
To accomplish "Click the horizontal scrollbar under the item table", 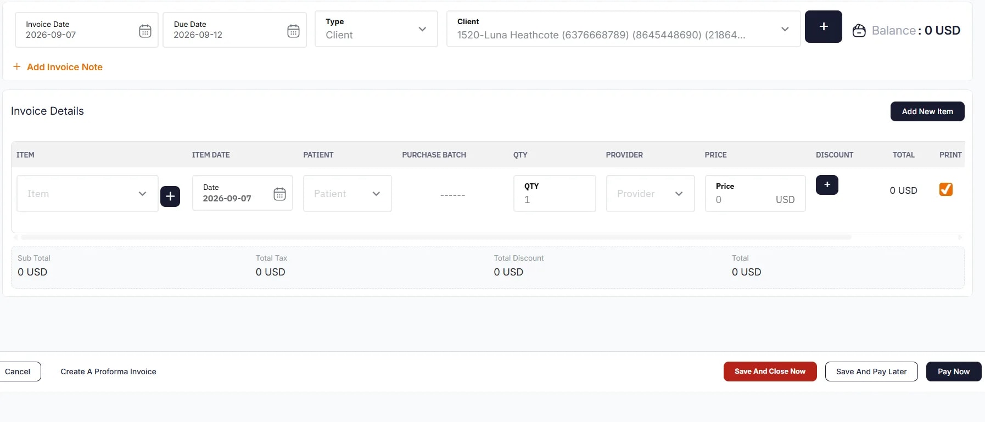I will tap(436, 237).
